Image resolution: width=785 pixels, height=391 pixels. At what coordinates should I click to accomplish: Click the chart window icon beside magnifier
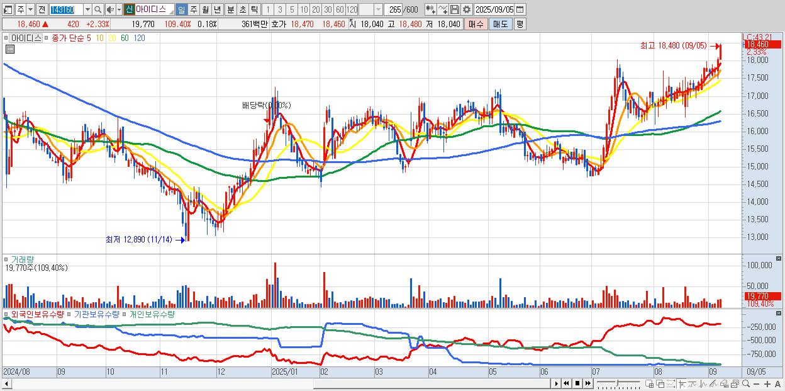(x=735, y=384)
